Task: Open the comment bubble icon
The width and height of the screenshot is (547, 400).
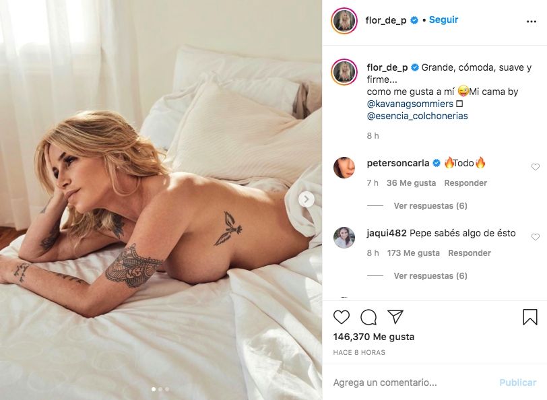Action: (x=368, y=317)
